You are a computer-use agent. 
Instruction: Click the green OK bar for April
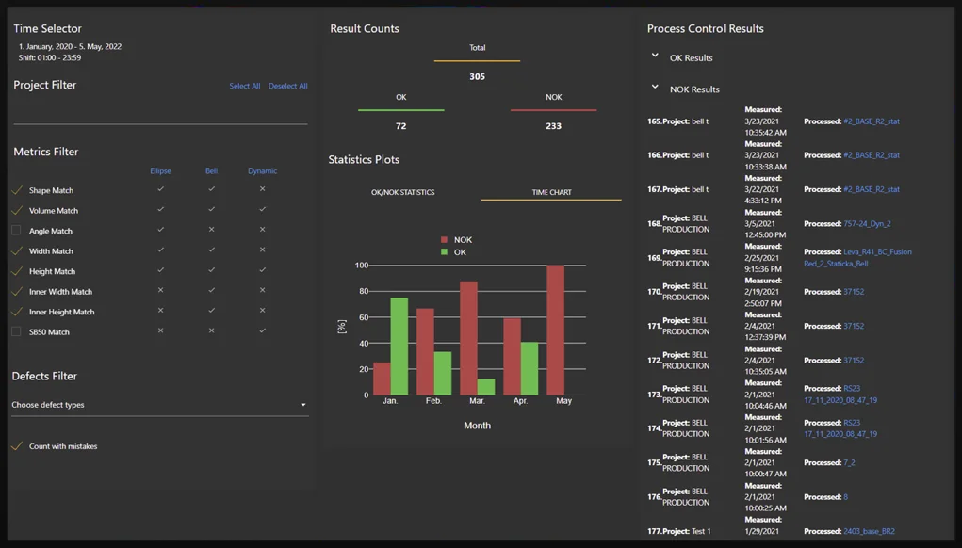coord(529,368)
